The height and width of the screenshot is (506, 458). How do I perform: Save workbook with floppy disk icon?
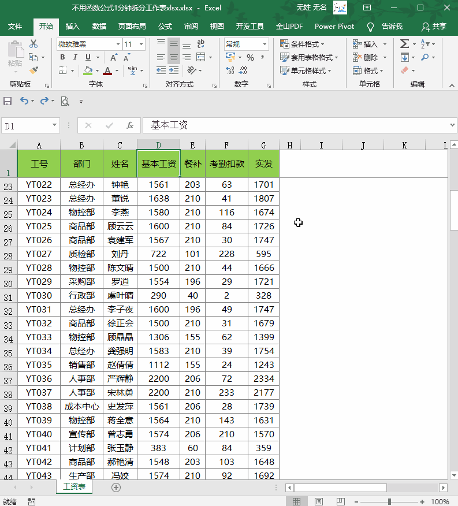8,101
